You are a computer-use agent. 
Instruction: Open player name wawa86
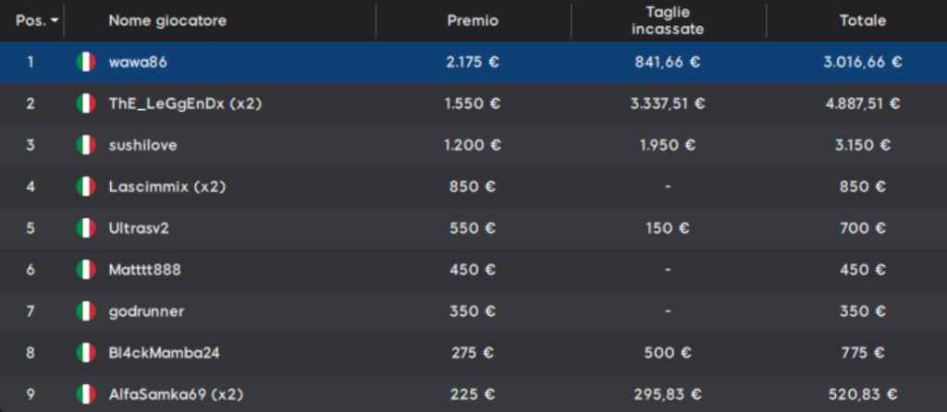[x=138, y=62]
